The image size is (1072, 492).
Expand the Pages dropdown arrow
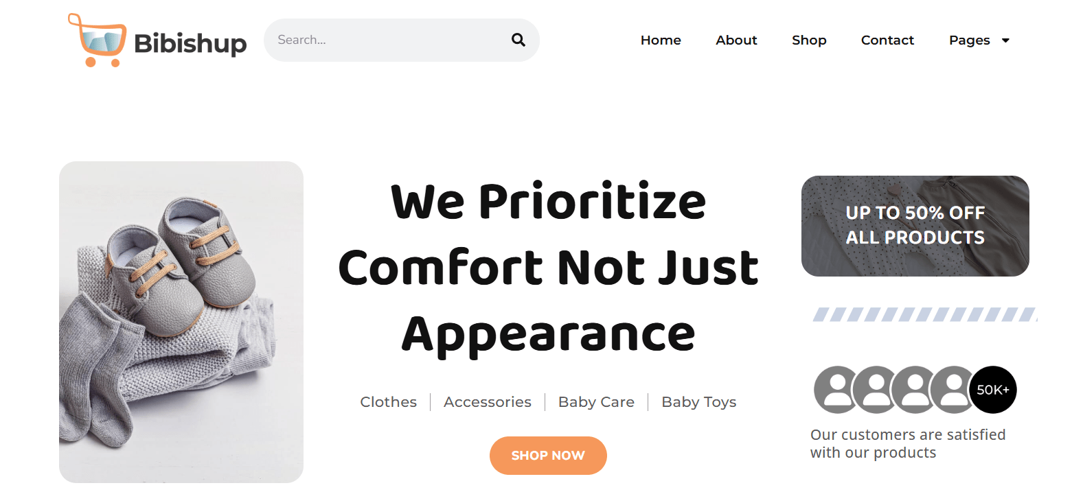click(x=1005, y=40)
